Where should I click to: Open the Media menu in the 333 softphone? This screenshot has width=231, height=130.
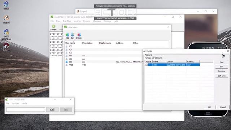[x=24, y=104]
